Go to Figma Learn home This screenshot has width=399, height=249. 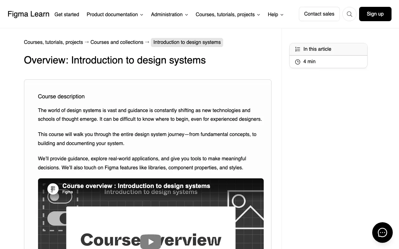(28, 14)
